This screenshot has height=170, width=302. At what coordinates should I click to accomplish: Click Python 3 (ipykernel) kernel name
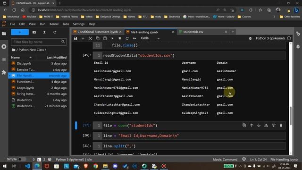(x=270, y=38)
